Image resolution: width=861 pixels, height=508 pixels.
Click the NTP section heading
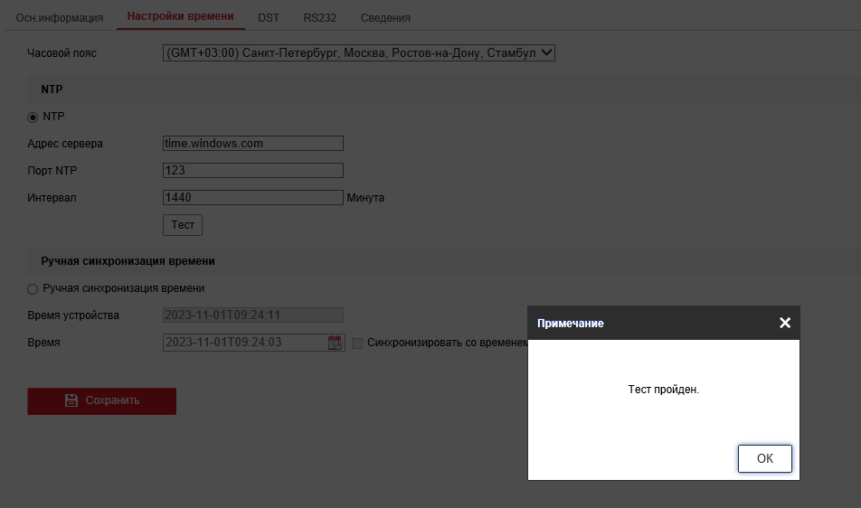52,89
